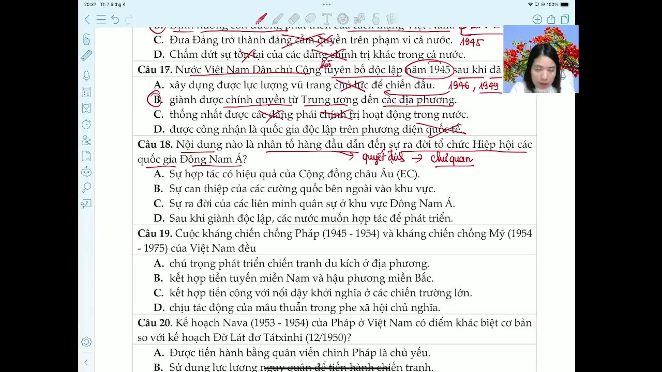Image resolution: width=662 pixels, height=372 pixels.
Task: Click the 'Câu 20.' question label
Action: pos(155,323)
